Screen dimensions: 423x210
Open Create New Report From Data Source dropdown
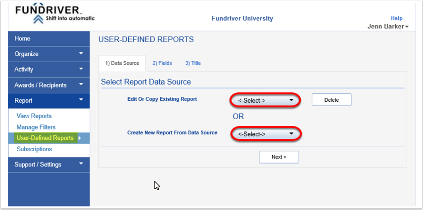(x=266, y=134)
